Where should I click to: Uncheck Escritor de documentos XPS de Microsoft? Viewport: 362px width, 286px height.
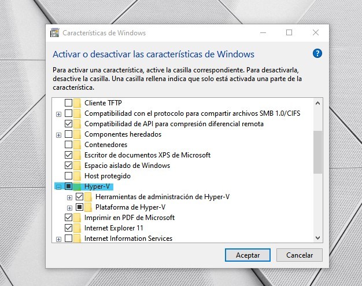coord(69,155)
